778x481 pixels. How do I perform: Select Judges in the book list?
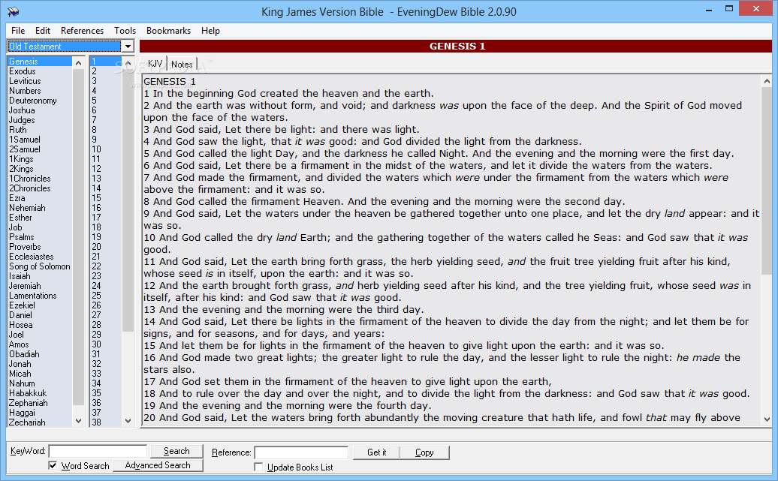(x=40, y=120)
